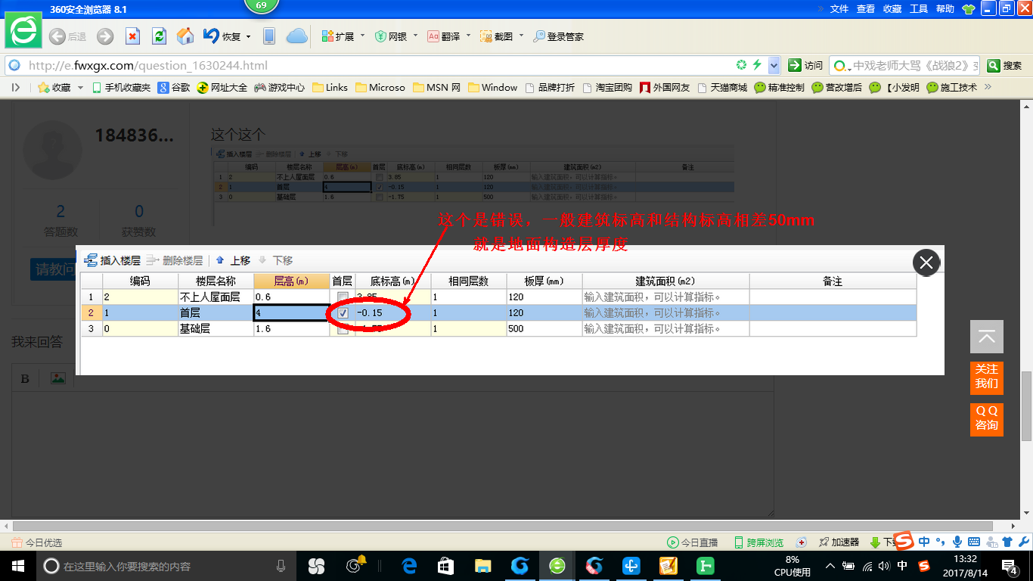Open the 翻译 translate button
The height and width of the screenshot is (581, 1033).
(x=444, y=36)
